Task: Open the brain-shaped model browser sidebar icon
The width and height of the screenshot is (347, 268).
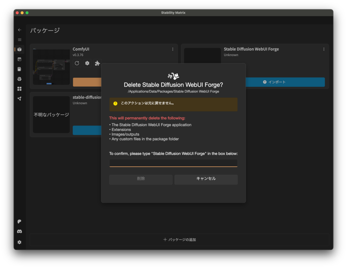Action: coord(19,79)
